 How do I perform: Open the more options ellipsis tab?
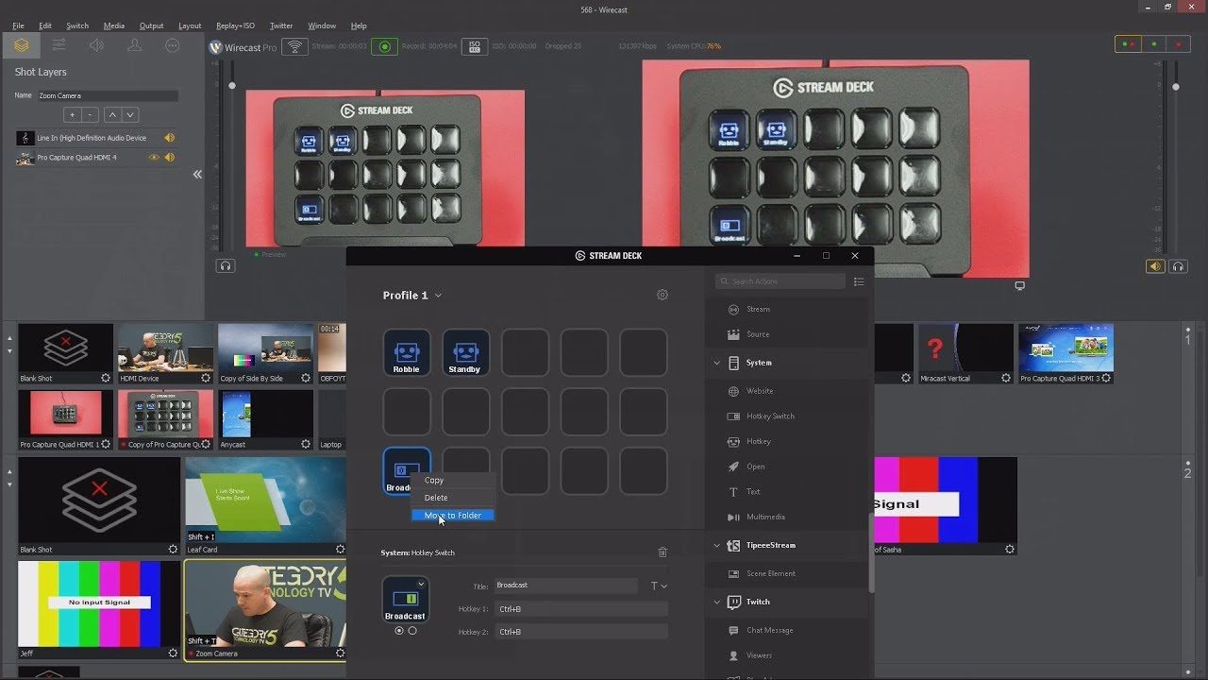tap(172, 45)
